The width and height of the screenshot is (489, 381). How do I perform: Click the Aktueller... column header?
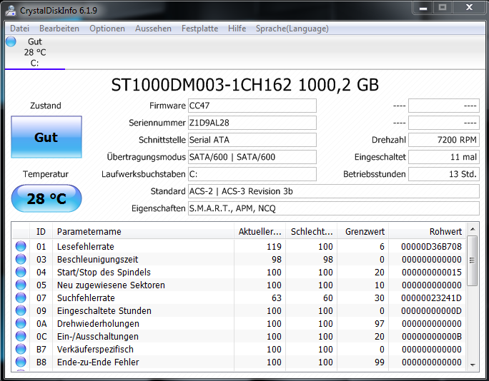click(x=260, y=231)
